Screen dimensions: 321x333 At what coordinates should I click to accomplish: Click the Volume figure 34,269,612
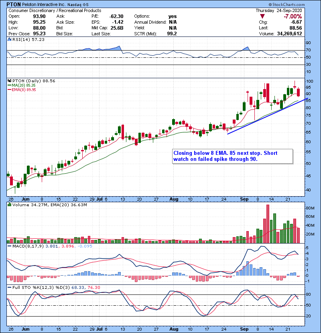coord(290,34)
